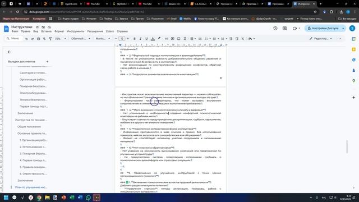Open the 'Вставка' menu
Image resolution: width=359 pixels, height=202 pixels.
click(46, 31)
